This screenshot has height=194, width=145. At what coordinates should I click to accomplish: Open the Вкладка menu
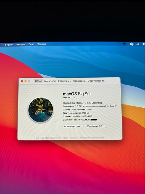21,44
